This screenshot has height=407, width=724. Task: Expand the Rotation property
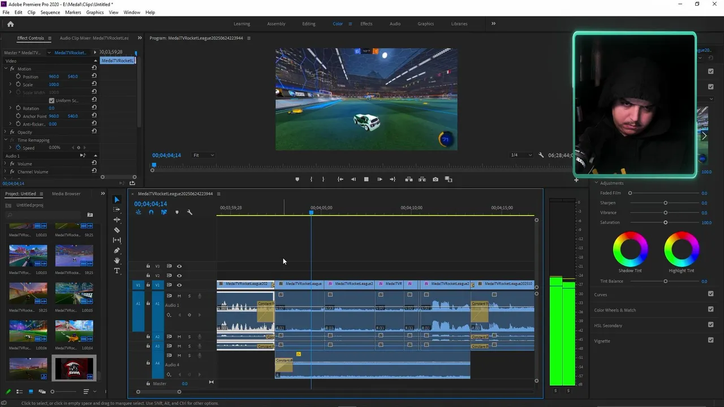(10, 108)
